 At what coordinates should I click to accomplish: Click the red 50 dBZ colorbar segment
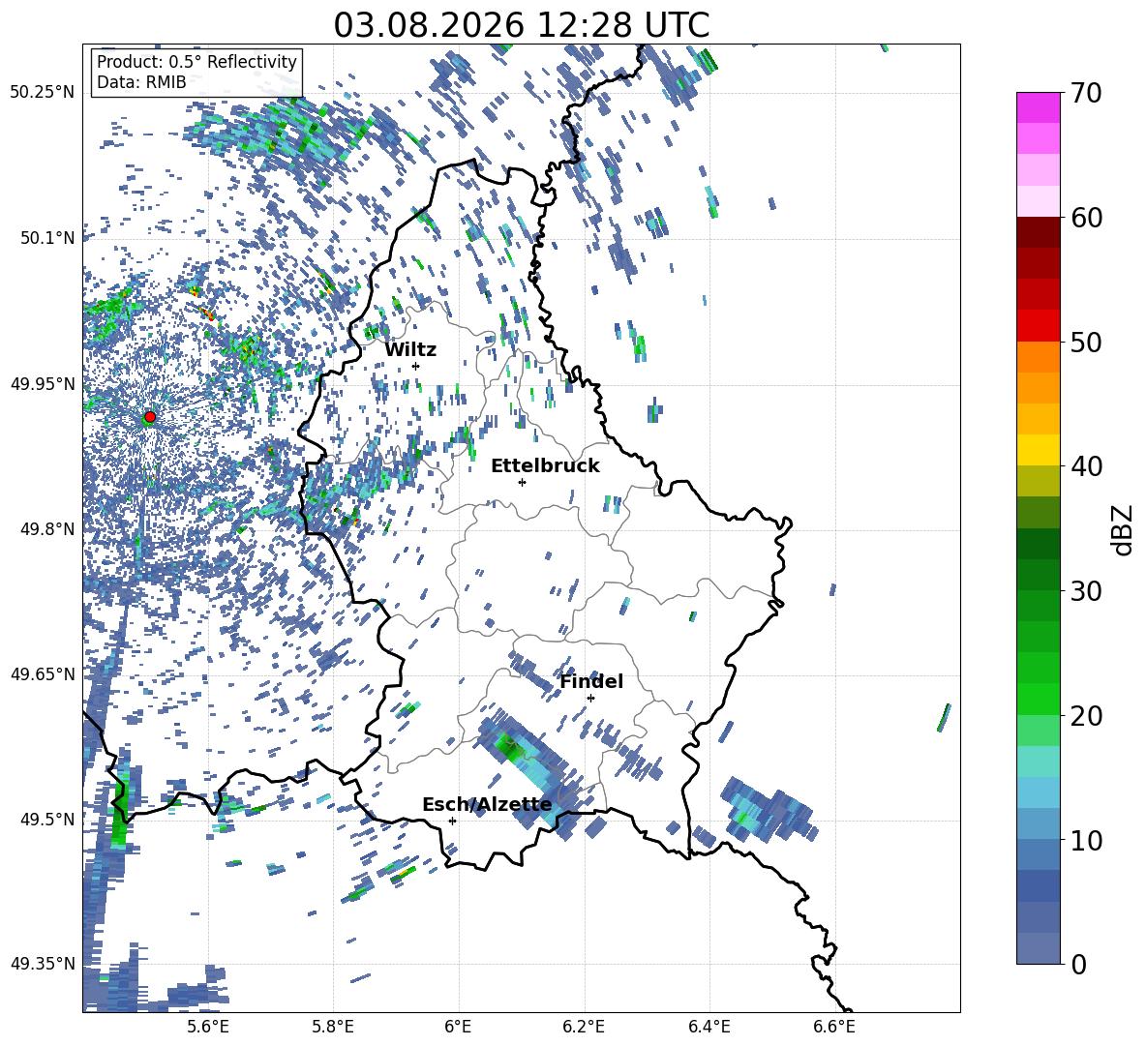coord(1038,325)
